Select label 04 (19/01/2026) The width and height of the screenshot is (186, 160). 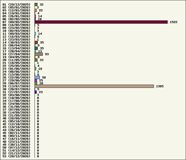point(16,13)
